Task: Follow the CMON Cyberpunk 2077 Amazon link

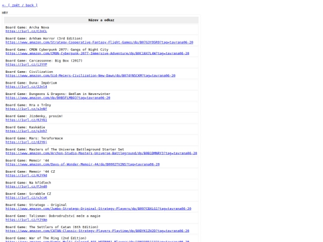Action: pos(97,54)
